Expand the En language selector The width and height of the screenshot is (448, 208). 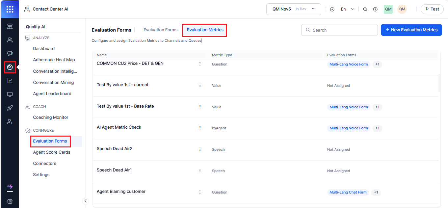coord(347,9)
